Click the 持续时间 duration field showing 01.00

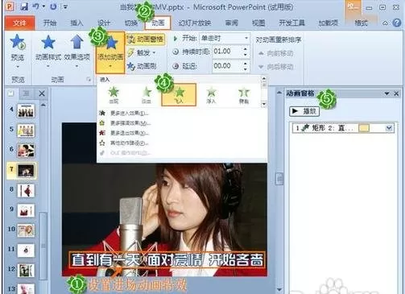(x=227, y=52)
